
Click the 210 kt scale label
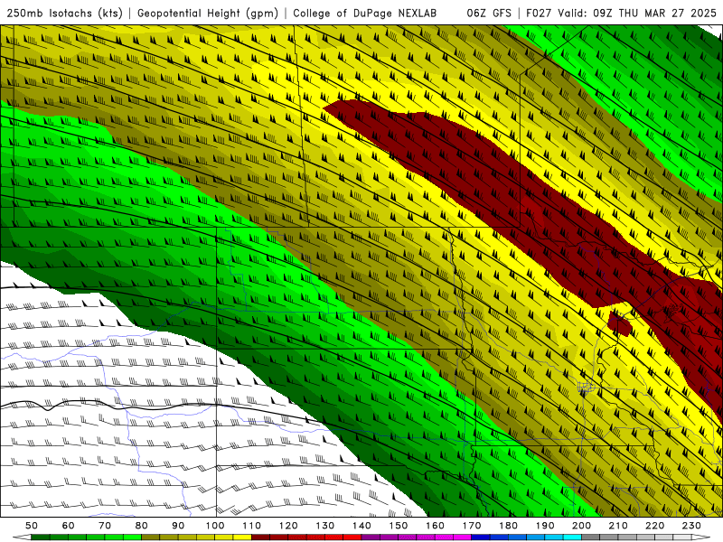[x=618, y=526]
